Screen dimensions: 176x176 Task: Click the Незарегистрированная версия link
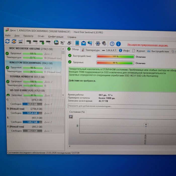pyautogui.click(x=148, y=45)
